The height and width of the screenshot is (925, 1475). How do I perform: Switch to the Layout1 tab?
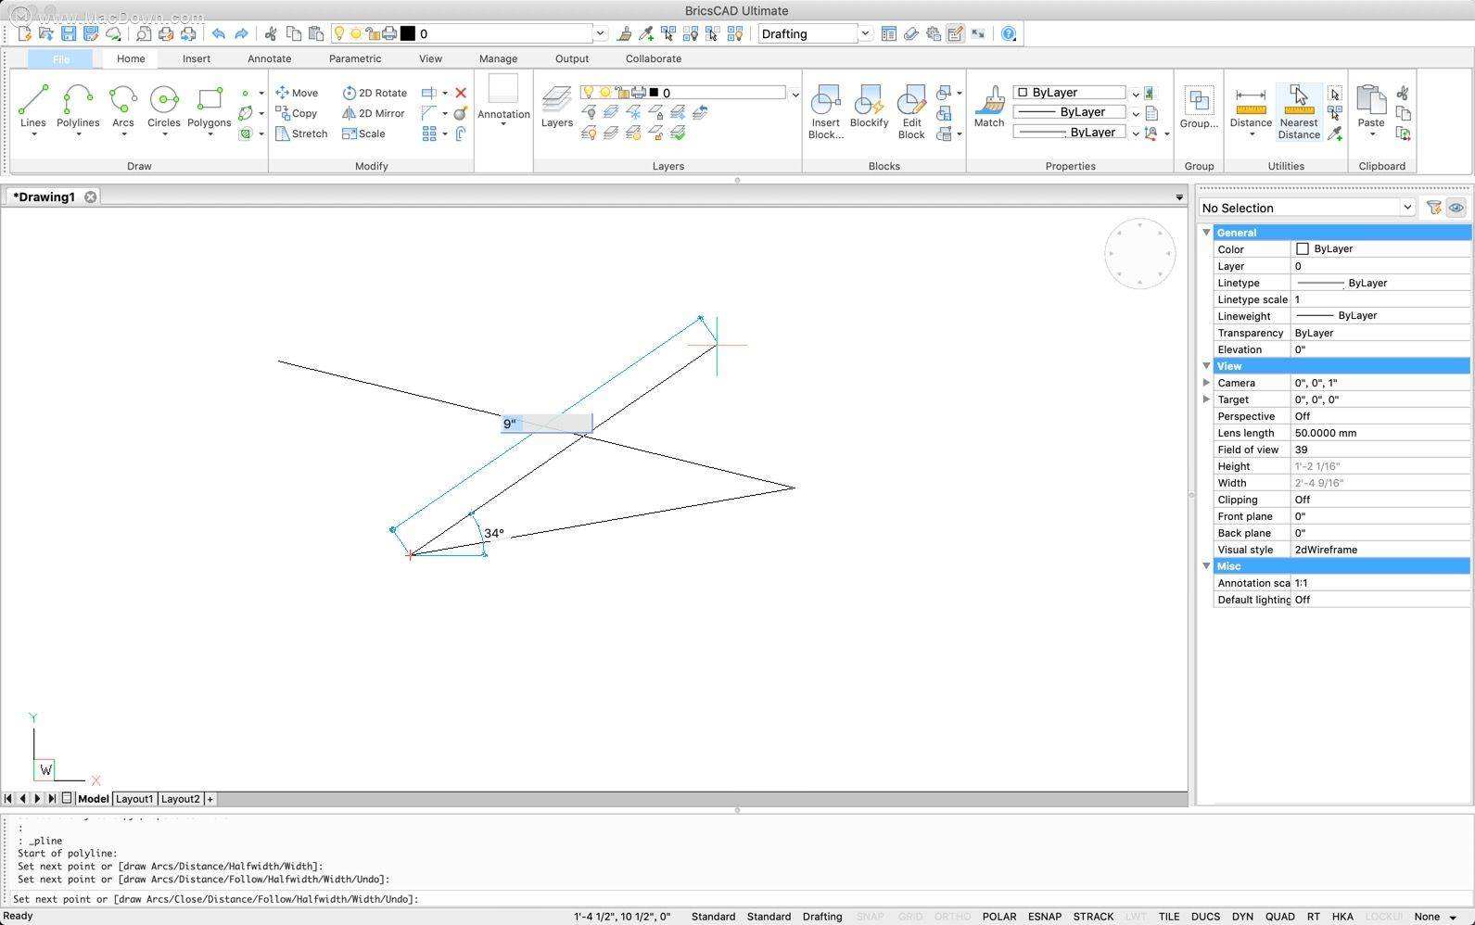pyautogui.click(x=134, y=799)
